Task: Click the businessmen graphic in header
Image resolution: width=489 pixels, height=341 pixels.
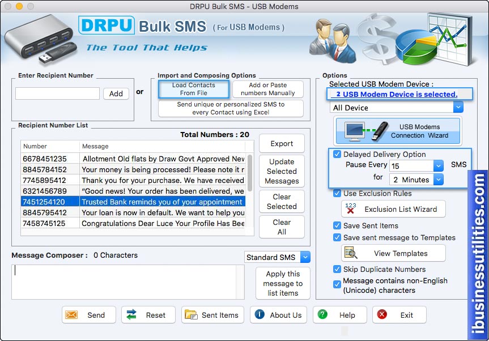Action: click(x=334, y=41)
